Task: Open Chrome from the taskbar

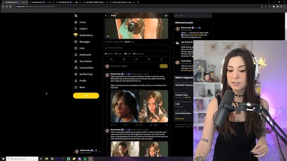Action: coord(52,159)
